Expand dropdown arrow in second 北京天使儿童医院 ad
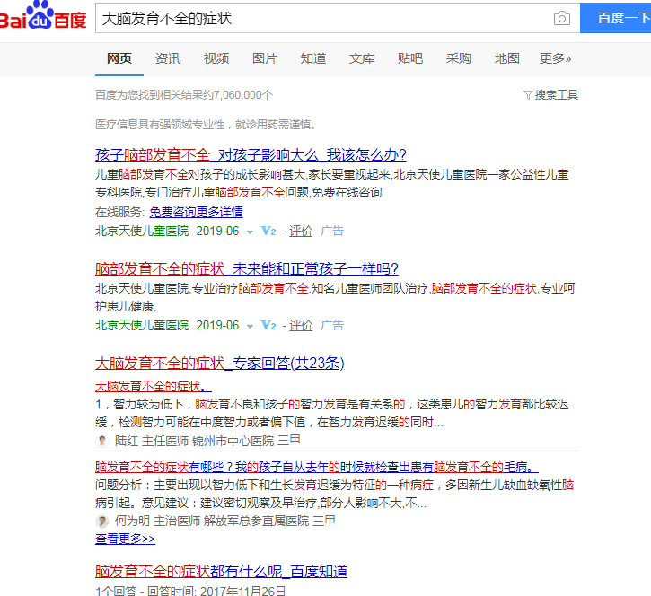This screenshot has width=651, height=596. [x=250, y=326]
